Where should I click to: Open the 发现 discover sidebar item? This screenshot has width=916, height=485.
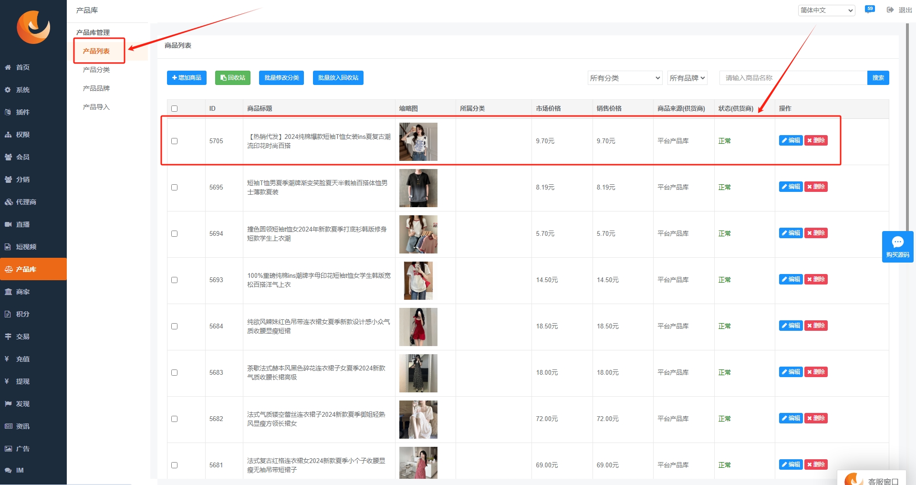coord(33,404)
